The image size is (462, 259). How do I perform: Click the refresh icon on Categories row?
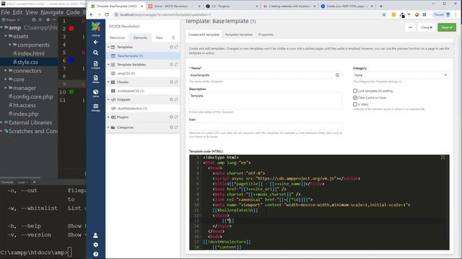click(x=176, y=127)
